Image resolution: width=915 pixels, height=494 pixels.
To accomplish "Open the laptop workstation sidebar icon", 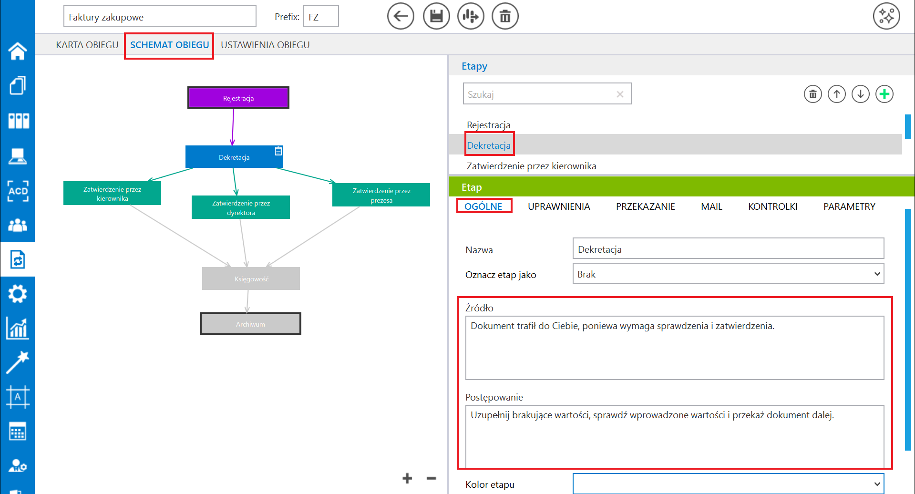I will pos(18,156).
